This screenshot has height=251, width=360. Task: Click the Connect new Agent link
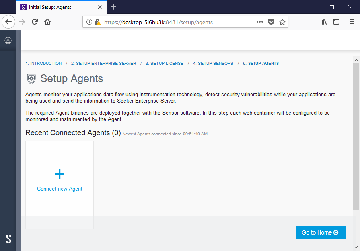59,189
